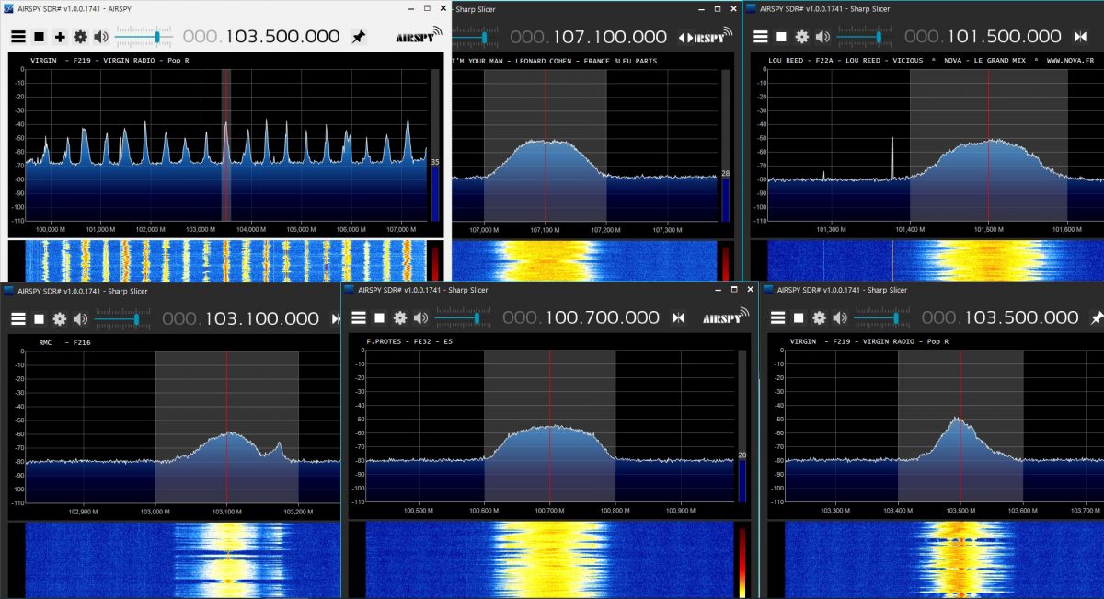Screen dimensions: 1104x599
Task: Click the AIRSPY logo in the 107.100.000 slicer
Action: [x=714, y=36]
